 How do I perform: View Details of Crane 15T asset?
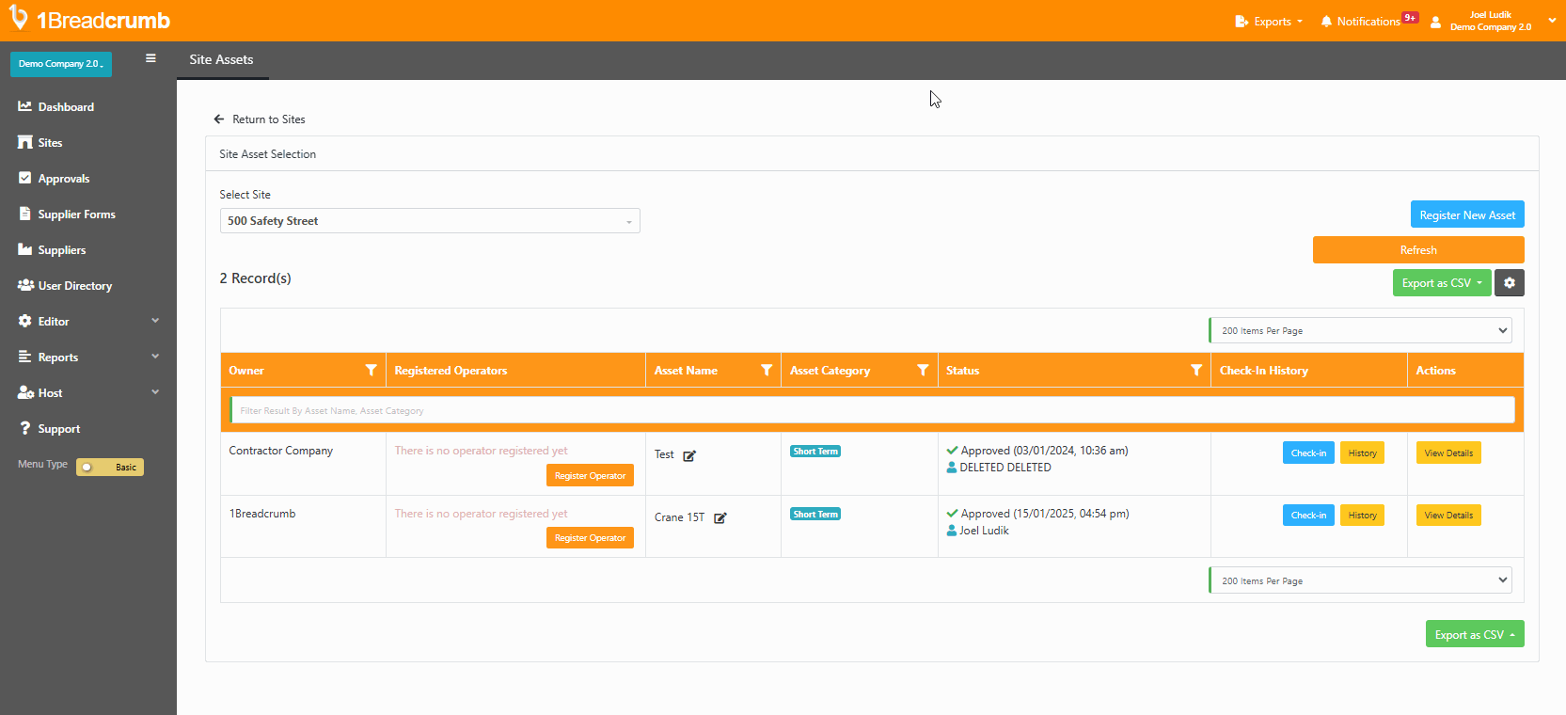point(1448,516)
